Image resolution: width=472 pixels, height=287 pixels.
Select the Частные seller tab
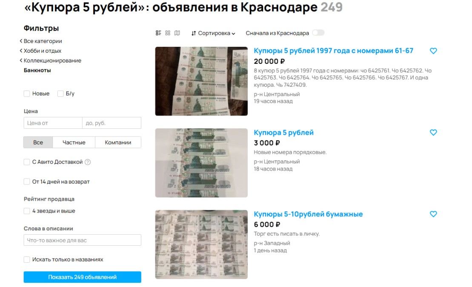point(74,142)
